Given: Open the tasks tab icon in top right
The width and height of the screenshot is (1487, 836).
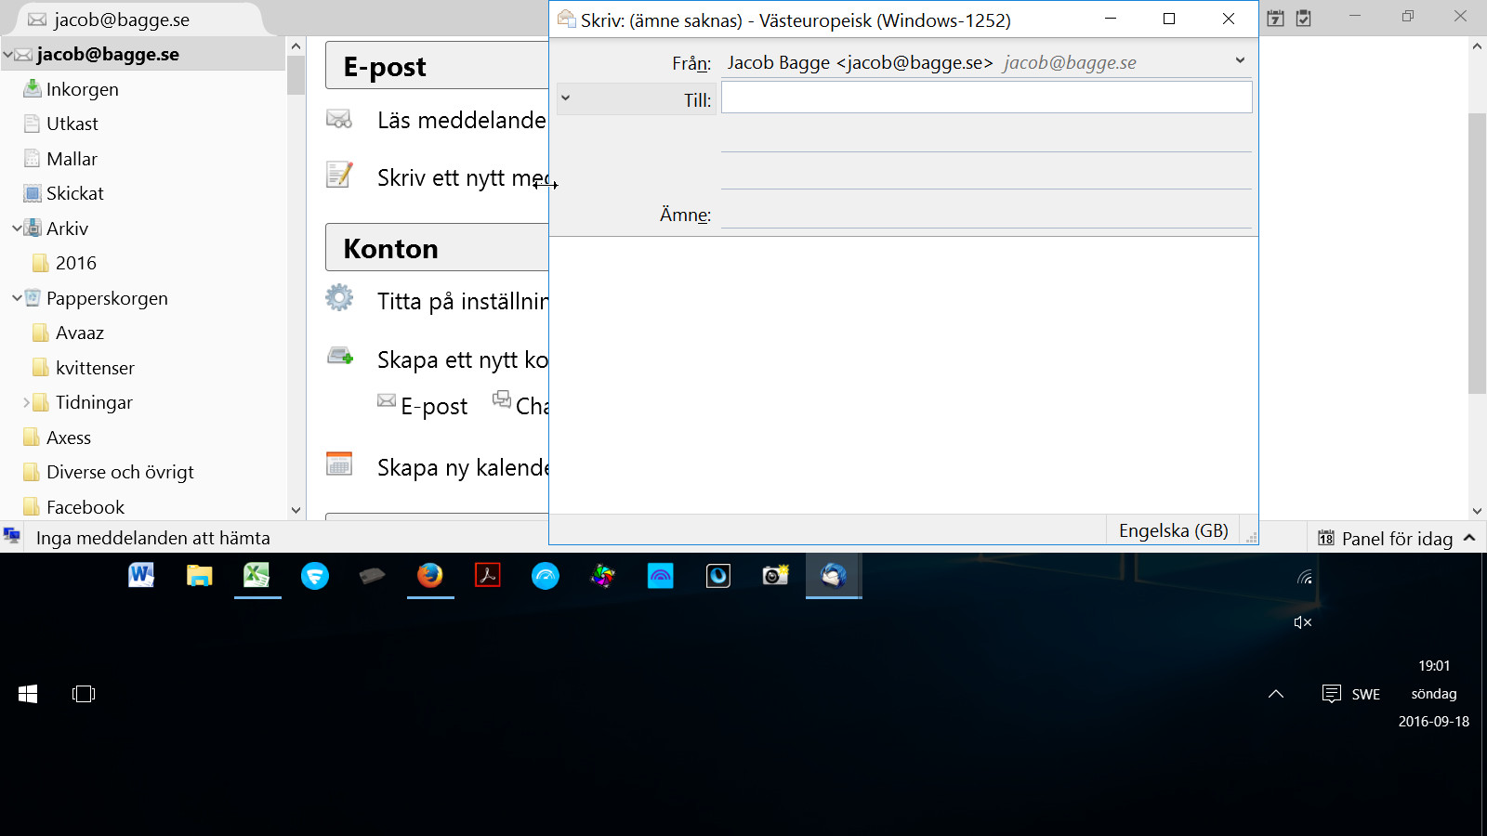Looking at the screenshot, I should pyautogui.click(x=1304, y=19).
